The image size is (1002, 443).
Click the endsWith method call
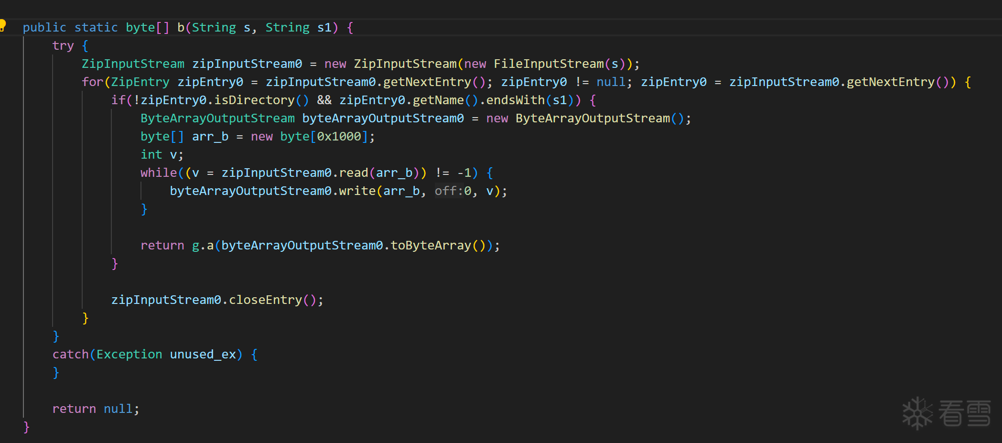516,100
